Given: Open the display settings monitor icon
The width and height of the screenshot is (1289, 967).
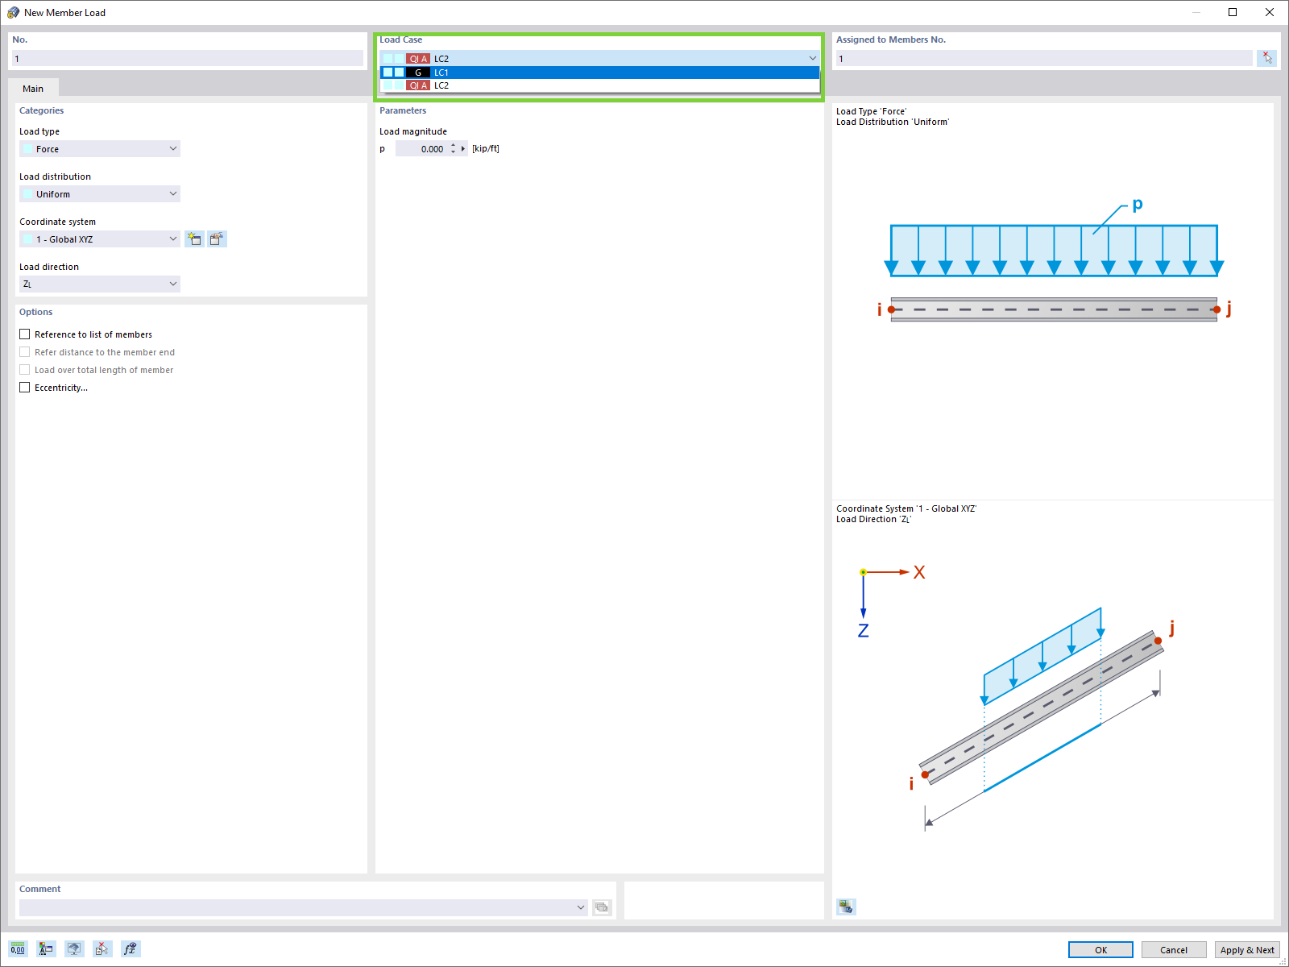Looking at the screenshot, I should click(x=73, y=948).
